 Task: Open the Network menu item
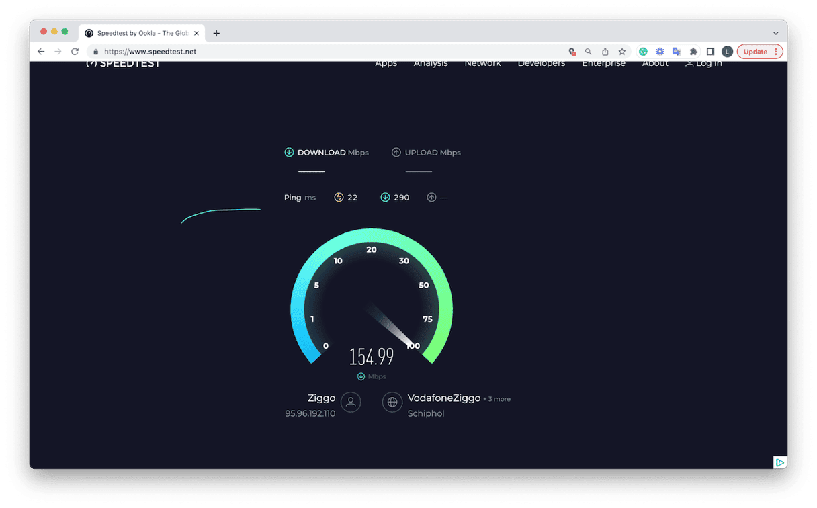[x=482, y=62]
